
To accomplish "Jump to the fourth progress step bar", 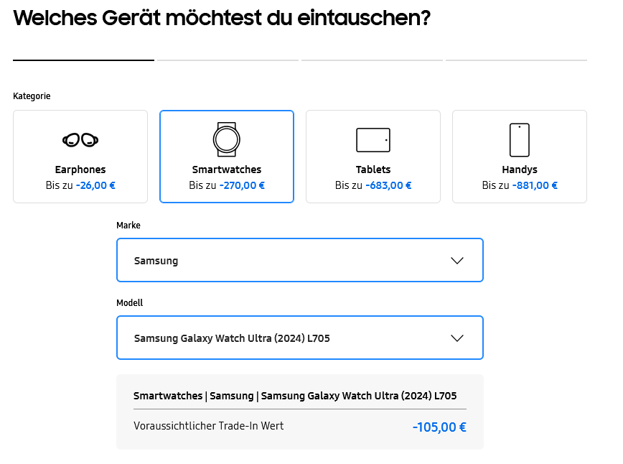I will pos(516,60).
